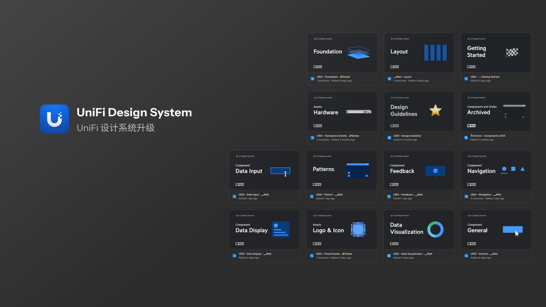The height and width of the screenshot is (307, 546).
Task: Select the 'UIDS - Foundation - Global' file name
Action: 333,77
